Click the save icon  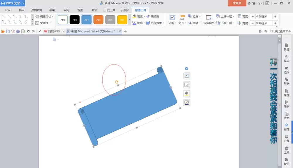(8, 31)
